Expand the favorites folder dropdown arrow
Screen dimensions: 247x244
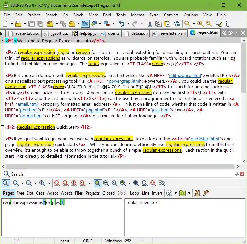(189, 193)
